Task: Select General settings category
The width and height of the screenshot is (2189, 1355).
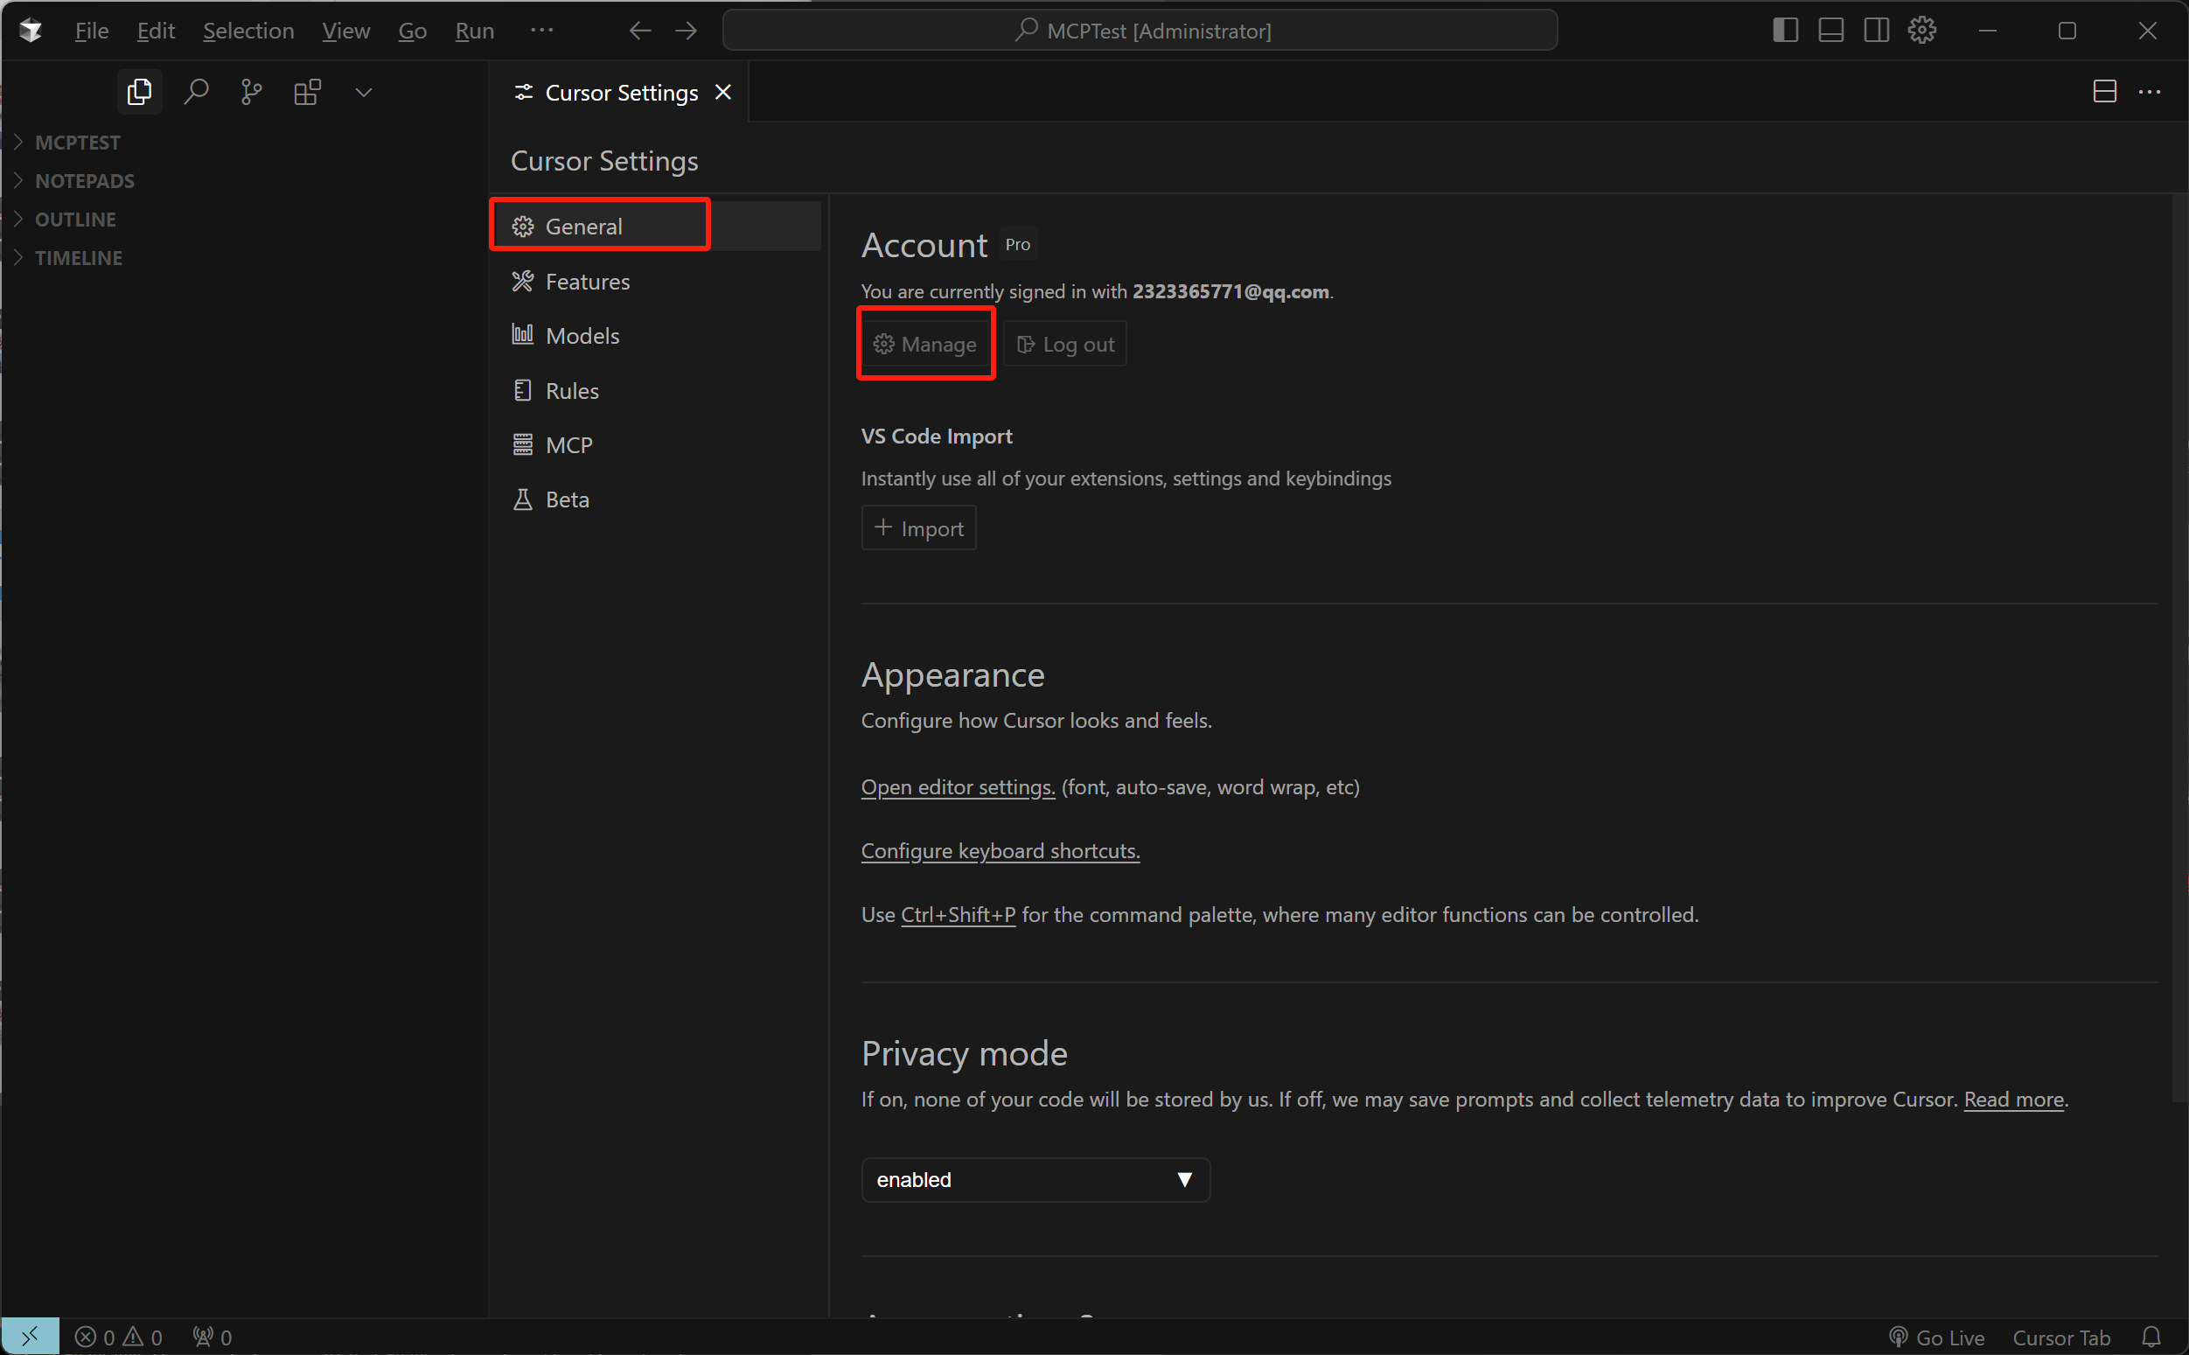Action: coord(657,227)
